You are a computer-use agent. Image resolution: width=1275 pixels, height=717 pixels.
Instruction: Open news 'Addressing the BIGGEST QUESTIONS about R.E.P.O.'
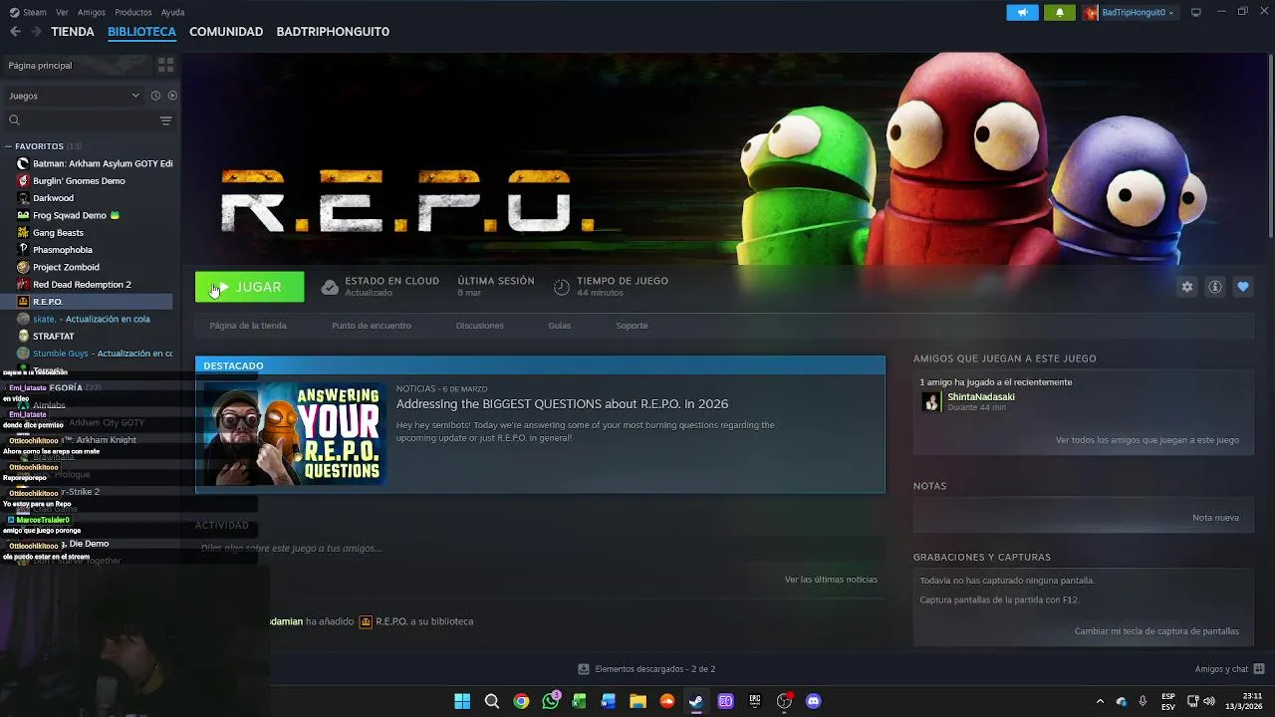[x=562, y=404]
